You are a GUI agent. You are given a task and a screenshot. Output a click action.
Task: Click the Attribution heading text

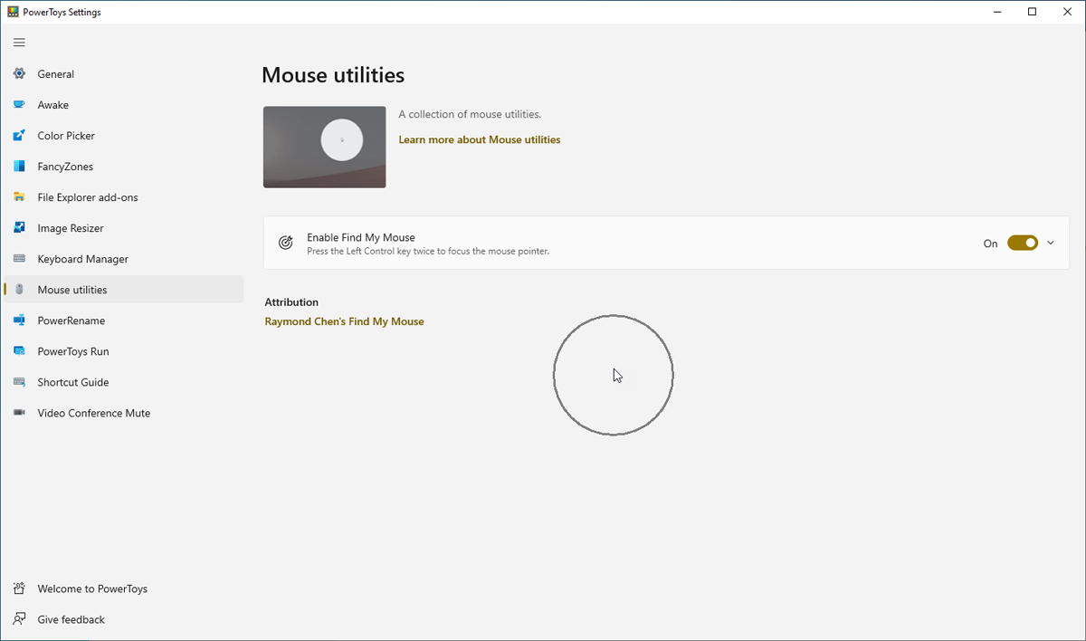[x=291, y=302]
